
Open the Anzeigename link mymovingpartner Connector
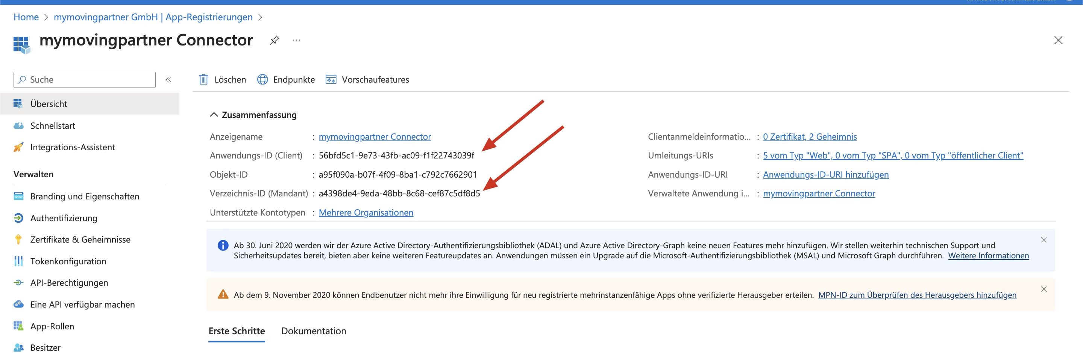[375, 137]
